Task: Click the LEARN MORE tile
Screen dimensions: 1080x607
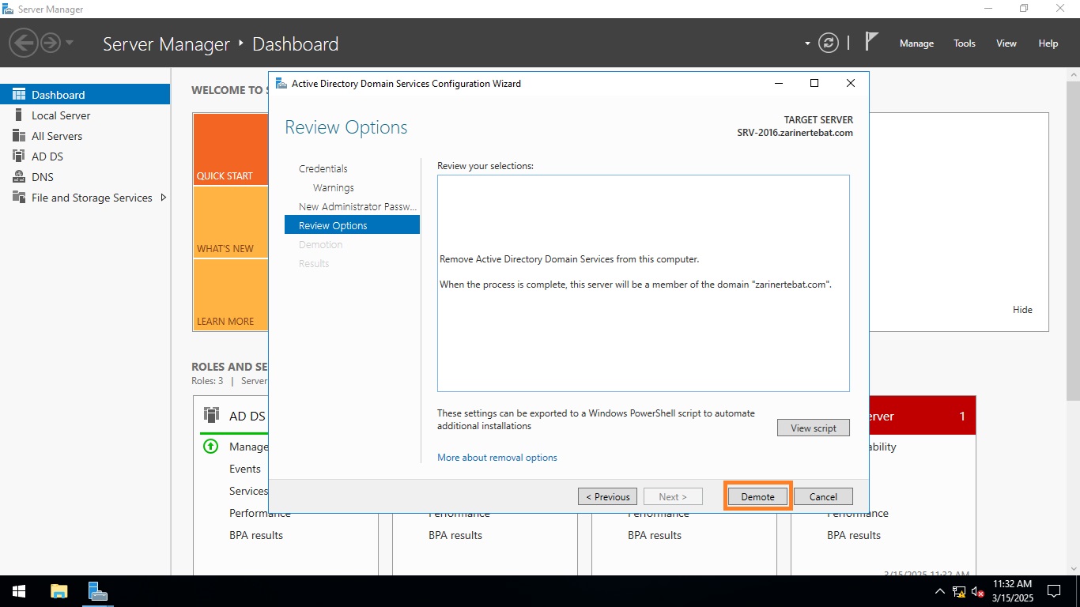Action: click(231, 295)
